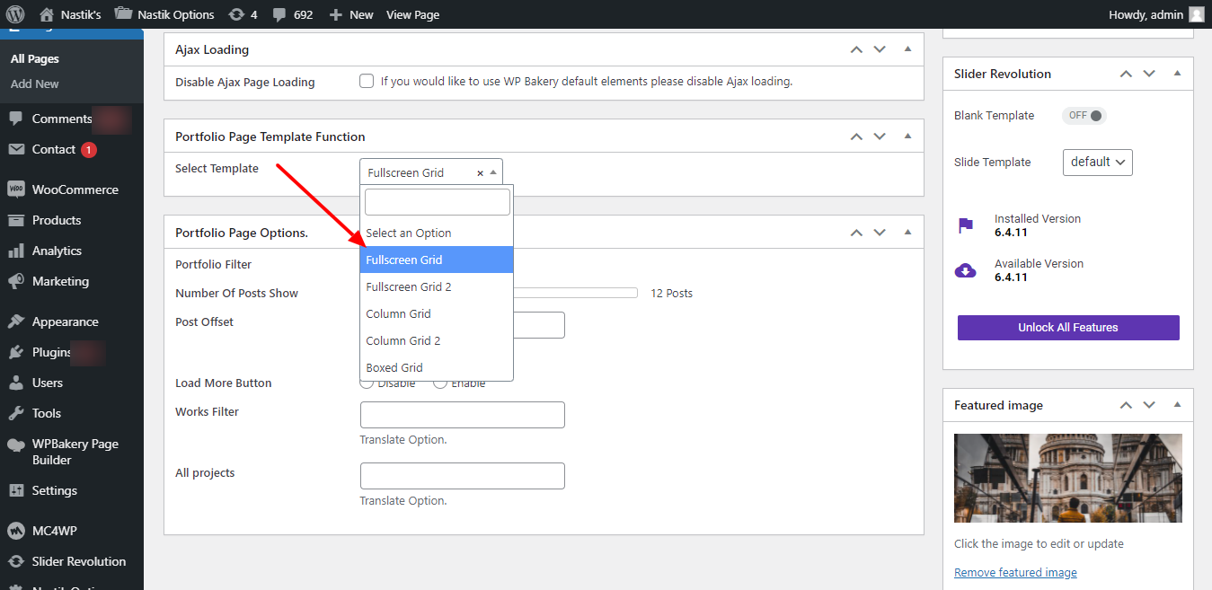Click the Marketing megaphone icon
Screen dimensions: 1212x590
pyautogui.click(x=15, y=281)
